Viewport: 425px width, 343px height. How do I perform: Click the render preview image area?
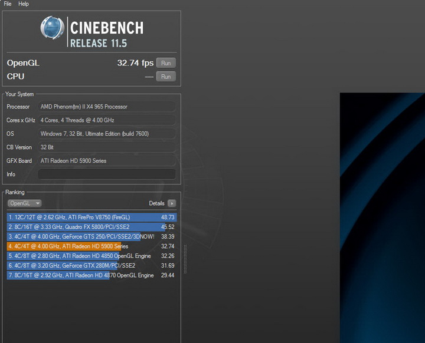coord(382,217)
